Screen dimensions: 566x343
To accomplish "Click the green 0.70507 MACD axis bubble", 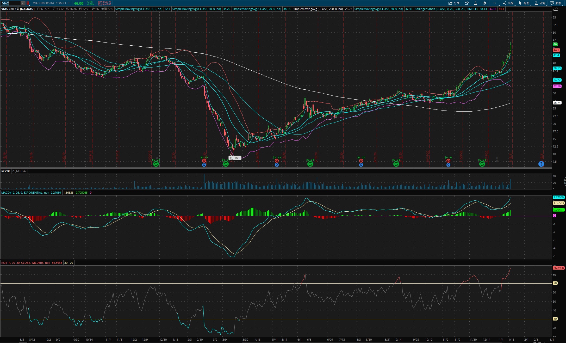I will (558, 210).
